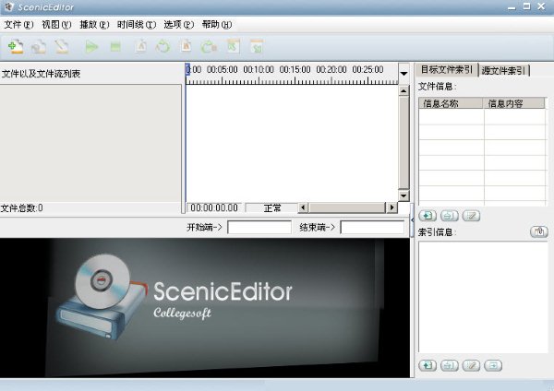The width and height of the screenshot is (554, 391).
Task: Click the 00:25:00 mark on timeline ruler
Action: pos(367,69)
